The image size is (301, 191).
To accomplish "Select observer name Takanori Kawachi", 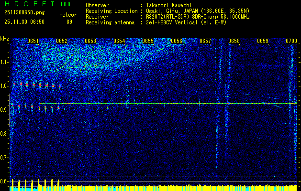I will pyautogui.click(x=169, y=5).
